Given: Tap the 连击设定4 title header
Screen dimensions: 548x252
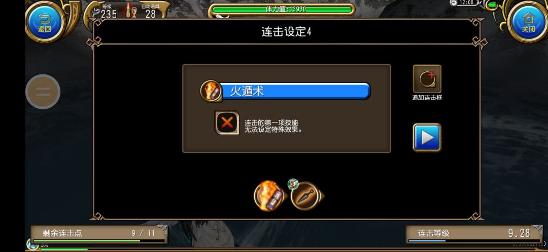Looking at the screenshot, I should [x=286, y=32].
